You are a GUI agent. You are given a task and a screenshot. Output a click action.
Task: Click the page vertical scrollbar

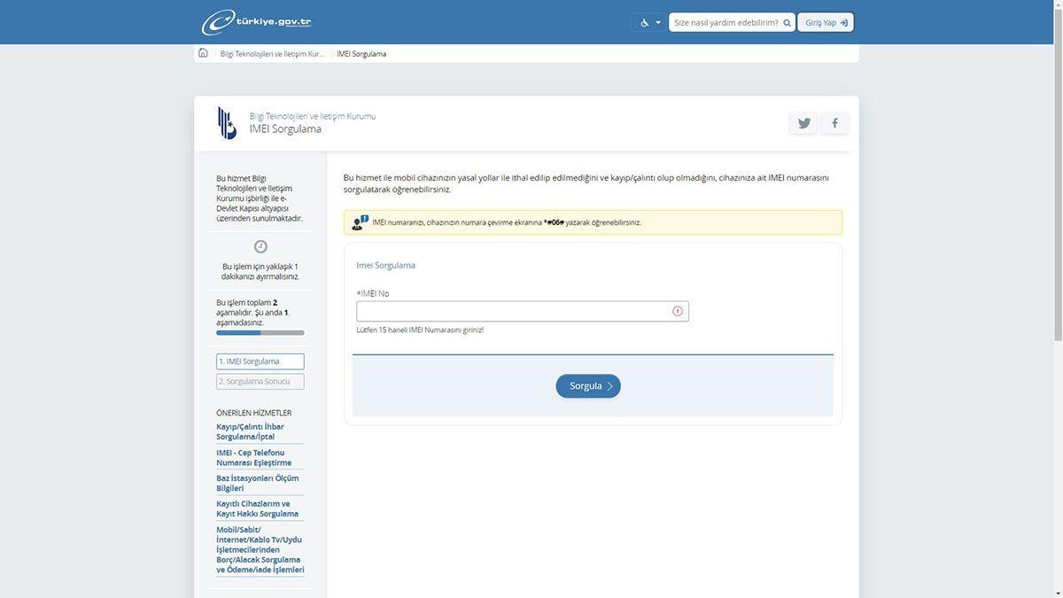click(x=1057, y=177)
